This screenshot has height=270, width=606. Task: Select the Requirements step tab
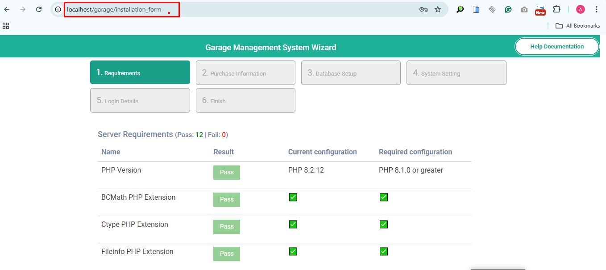coord(140,73)
